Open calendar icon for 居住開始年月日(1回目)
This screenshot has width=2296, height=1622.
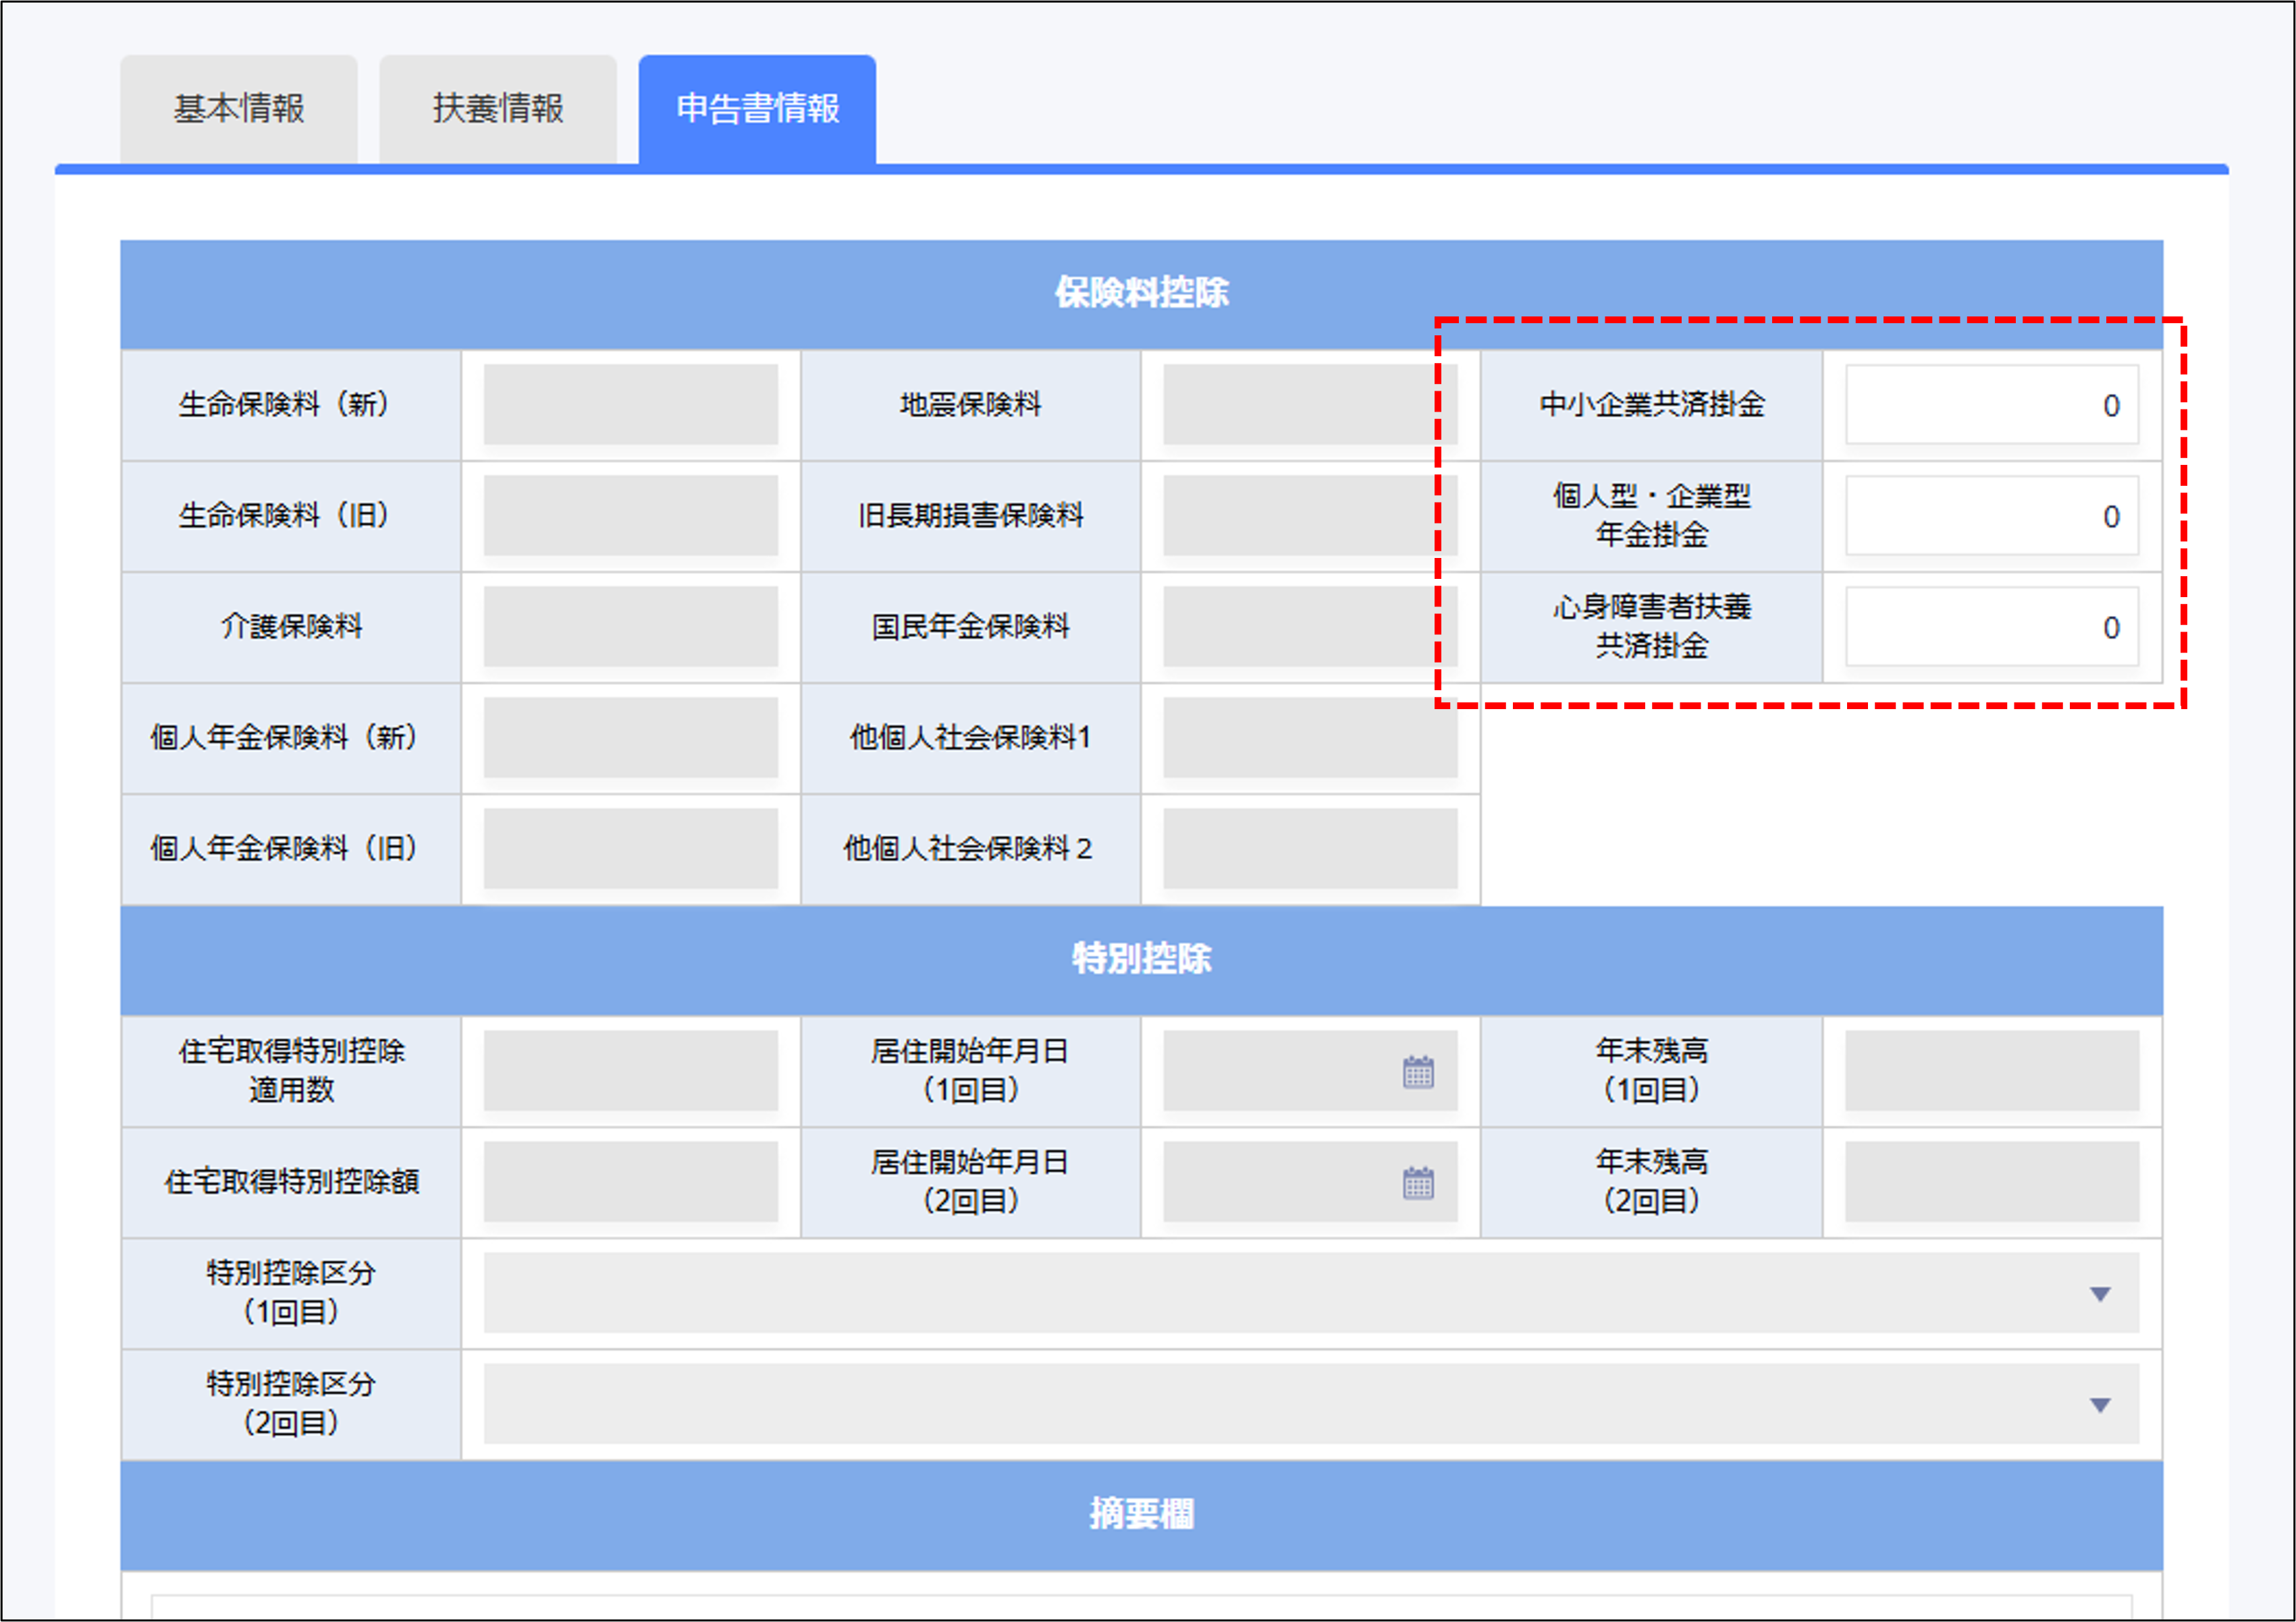tap(1417, 1071)
